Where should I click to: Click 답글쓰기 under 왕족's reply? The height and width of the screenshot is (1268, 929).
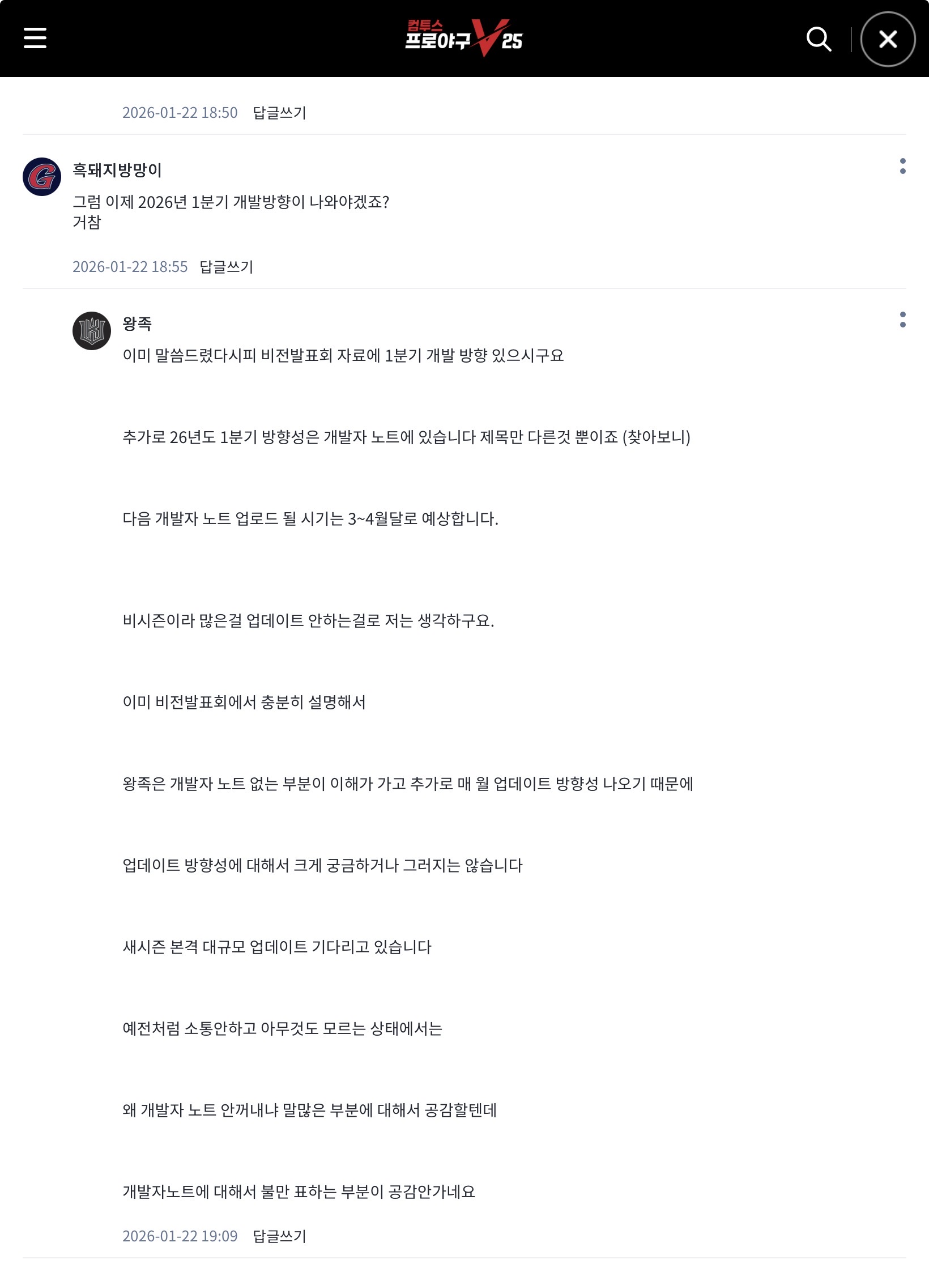tap(279, 1236)
